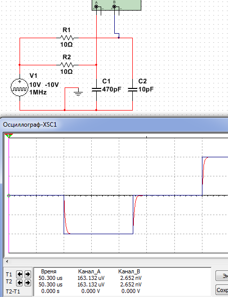Move cursor T1 left with arrow
The width and height of the screenshot is (228, 297).
click(x=20, y=274)
